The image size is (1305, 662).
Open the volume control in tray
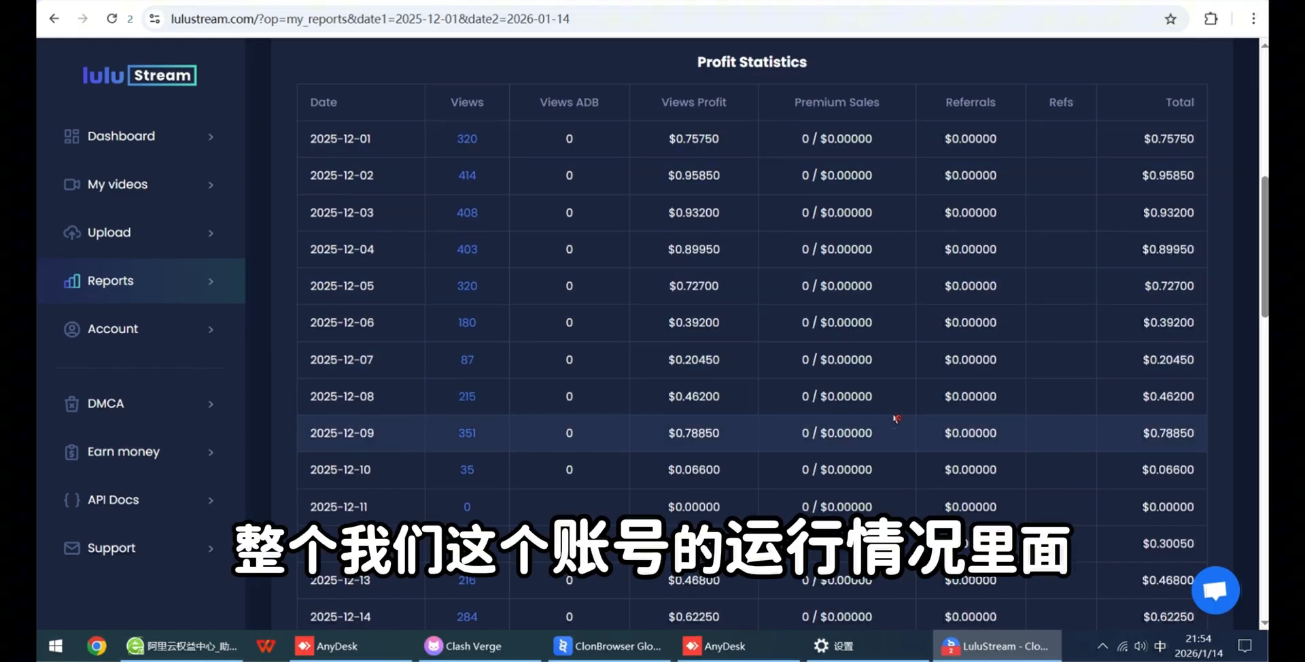coord(1141,646)
